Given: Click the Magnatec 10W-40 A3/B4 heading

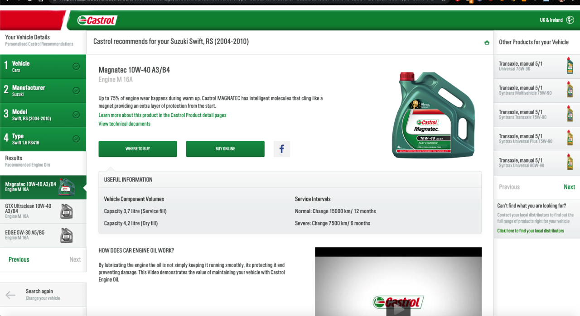Looking at the screenshot, I should (x=134, y=70).
